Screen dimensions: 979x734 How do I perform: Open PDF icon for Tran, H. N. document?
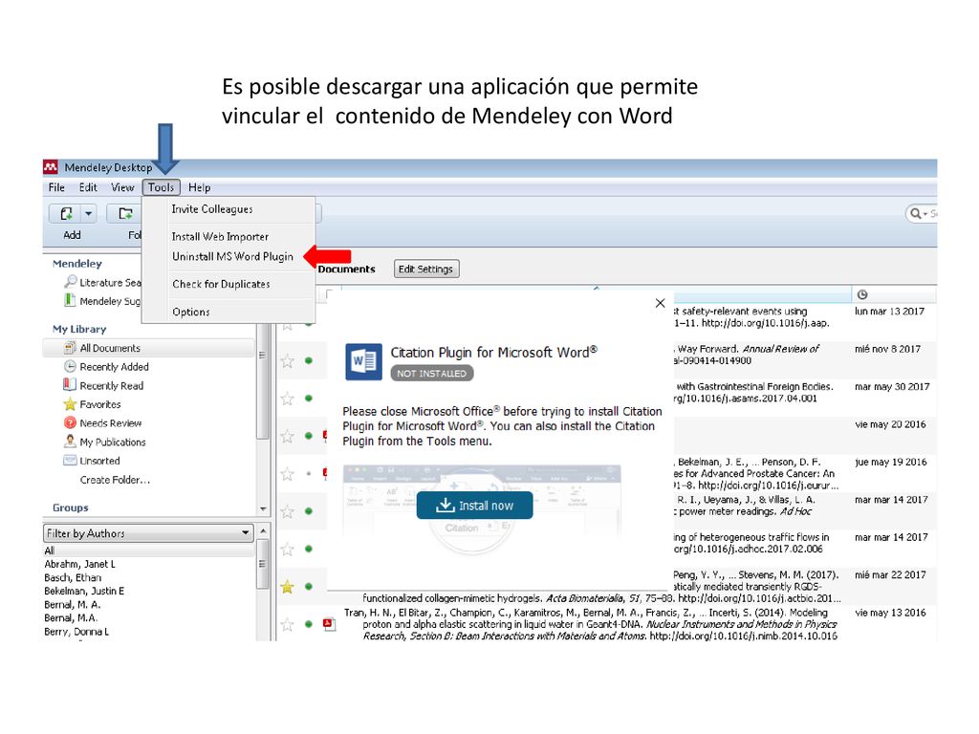[x=329, y=623]
